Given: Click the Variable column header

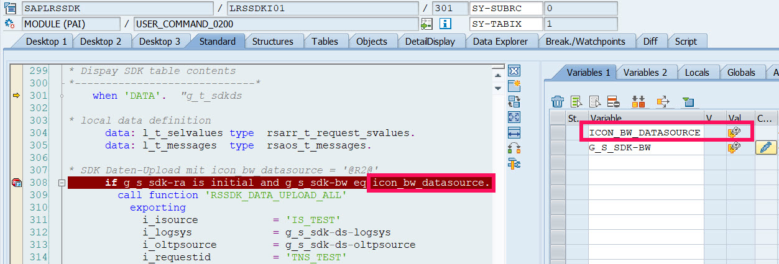Looking at the screenshot, I should pos(645,117).
